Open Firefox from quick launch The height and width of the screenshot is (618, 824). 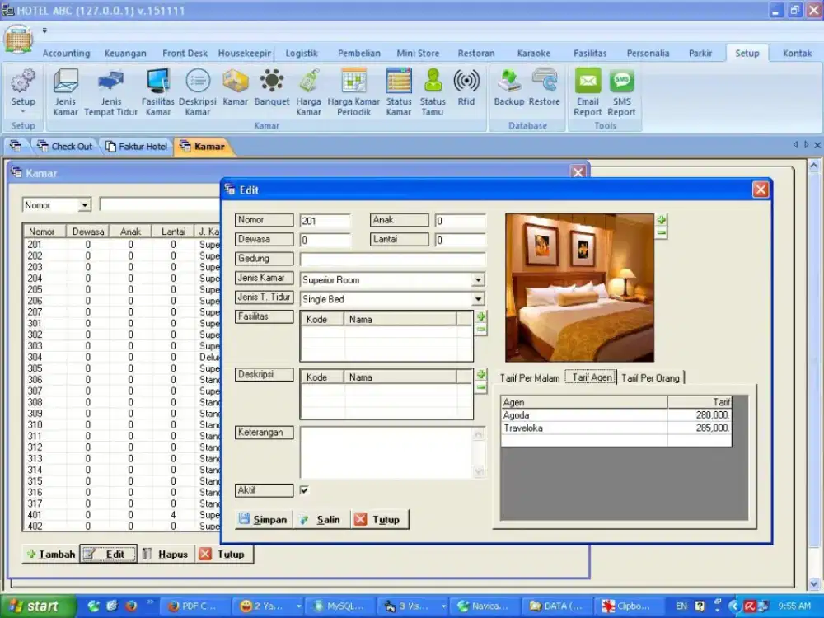(x=131, y=606)
